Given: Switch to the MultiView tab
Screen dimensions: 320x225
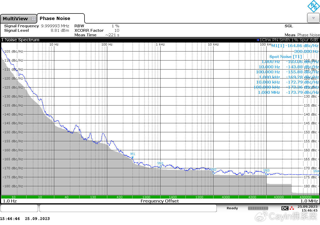Looking at the screenshot, I should pos(18,19).
